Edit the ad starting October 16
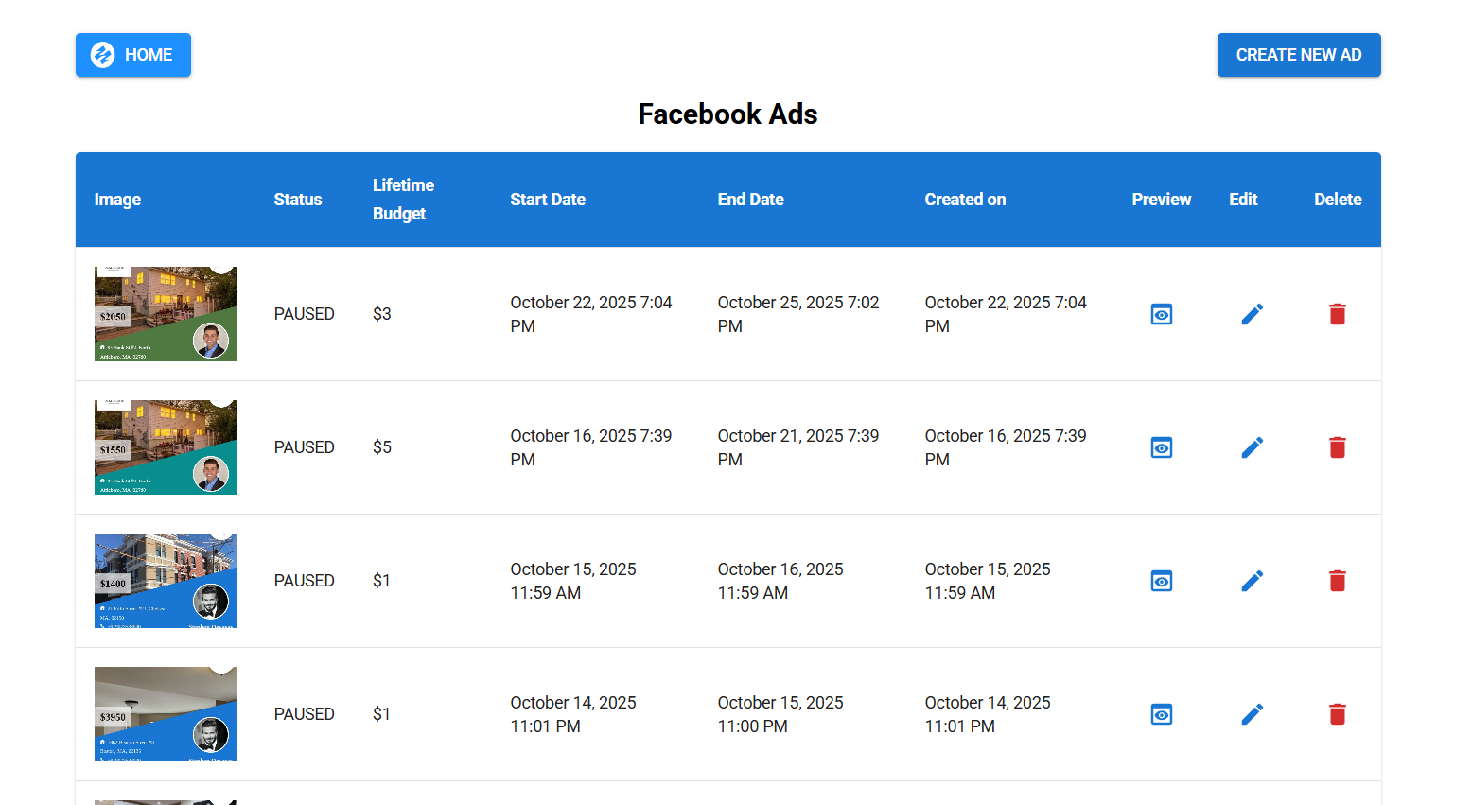 pyautogui.click(x=1252, y=447)
